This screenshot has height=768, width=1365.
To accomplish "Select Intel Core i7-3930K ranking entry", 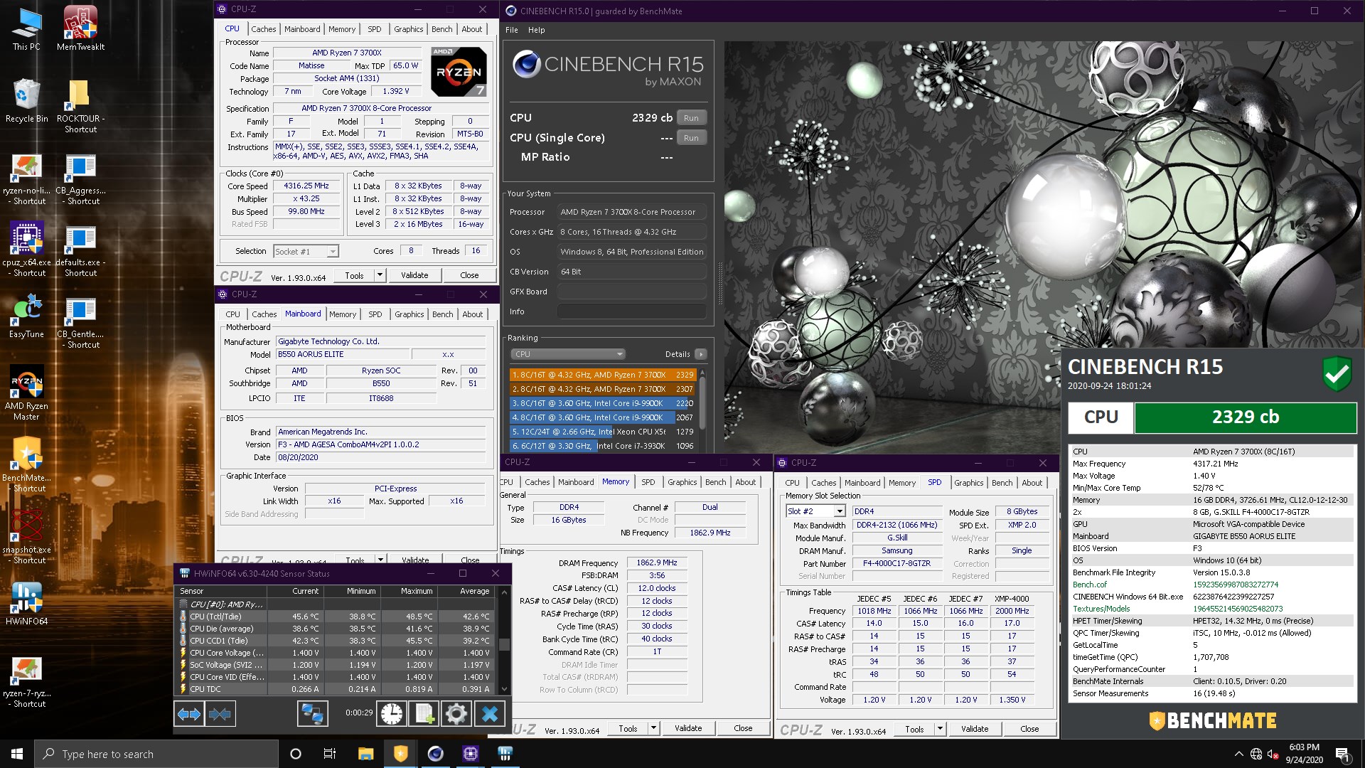I will (602, 446).
